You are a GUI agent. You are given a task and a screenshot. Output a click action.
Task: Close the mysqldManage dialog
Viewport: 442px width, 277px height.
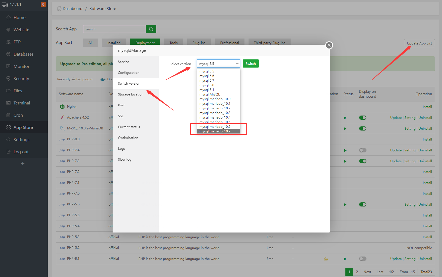(x=329, y=45)
